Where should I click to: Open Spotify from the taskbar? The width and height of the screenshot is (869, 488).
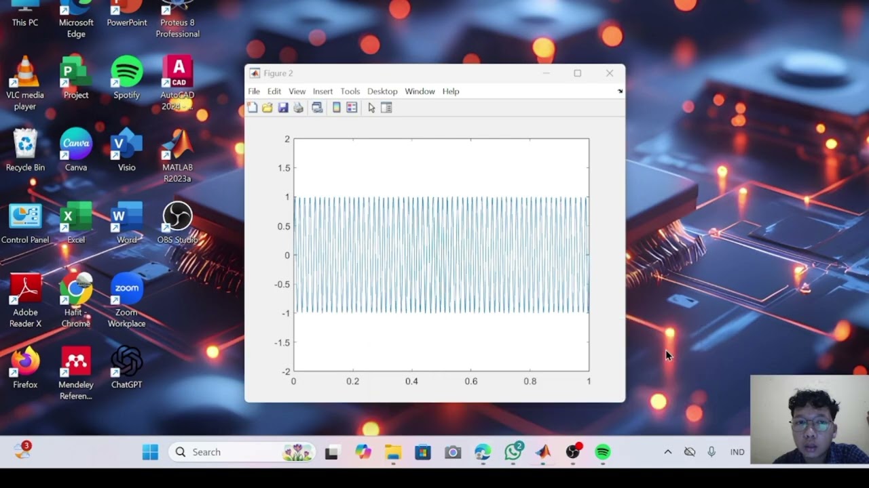(603, 452)
